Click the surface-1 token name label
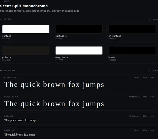The width and height of the screenshot is (158, 139). (61, 36)
